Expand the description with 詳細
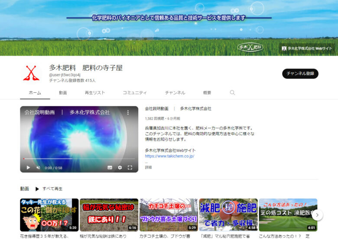The width and height of the screenshot is (338, 239). [x=148, y=167]
